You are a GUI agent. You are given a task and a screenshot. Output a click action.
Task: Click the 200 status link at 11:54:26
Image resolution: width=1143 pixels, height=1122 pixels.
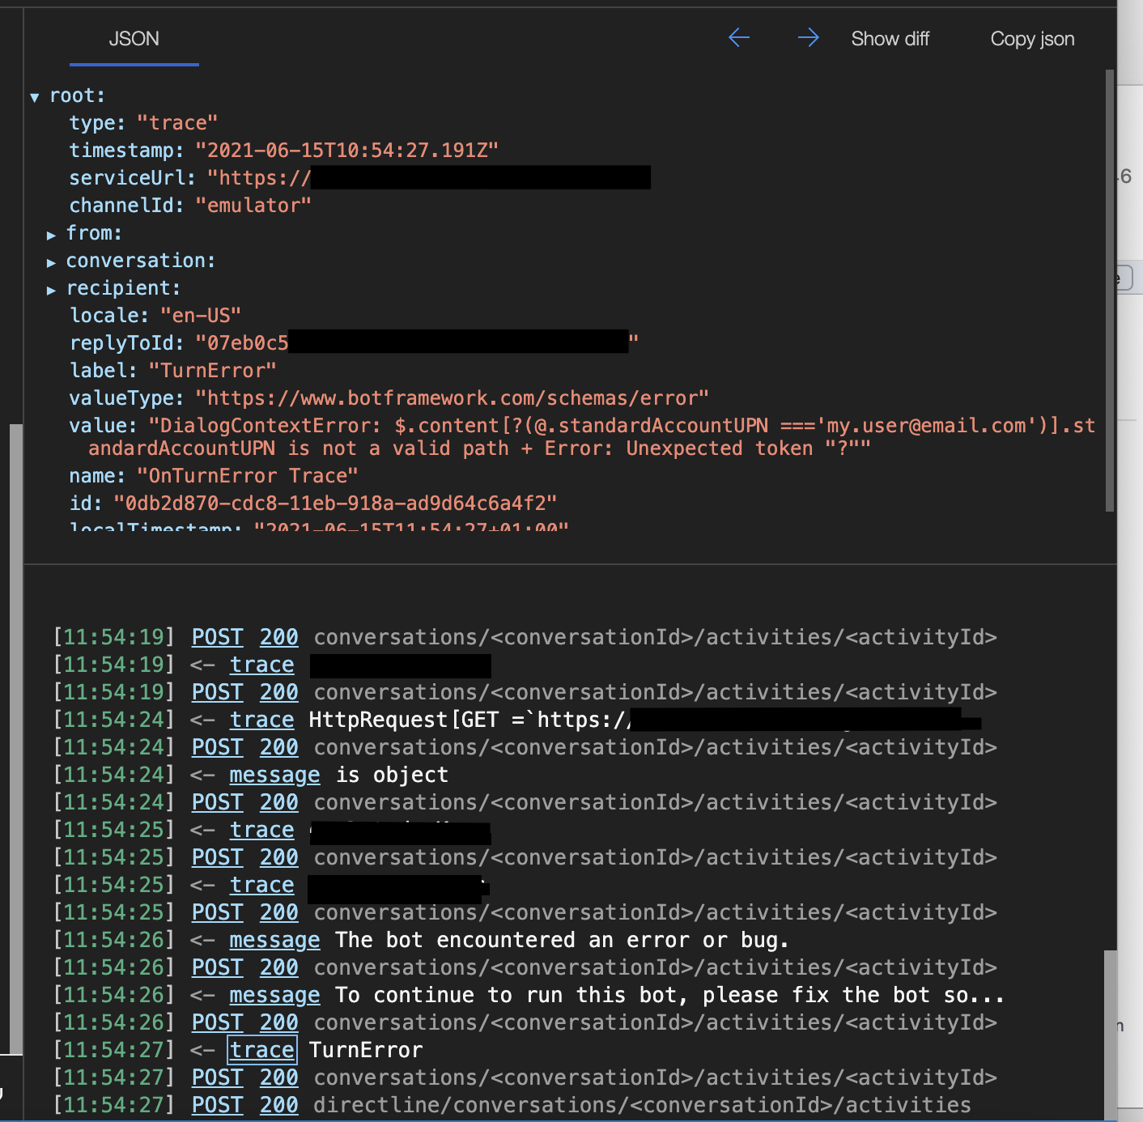click(x=278, y=967)
